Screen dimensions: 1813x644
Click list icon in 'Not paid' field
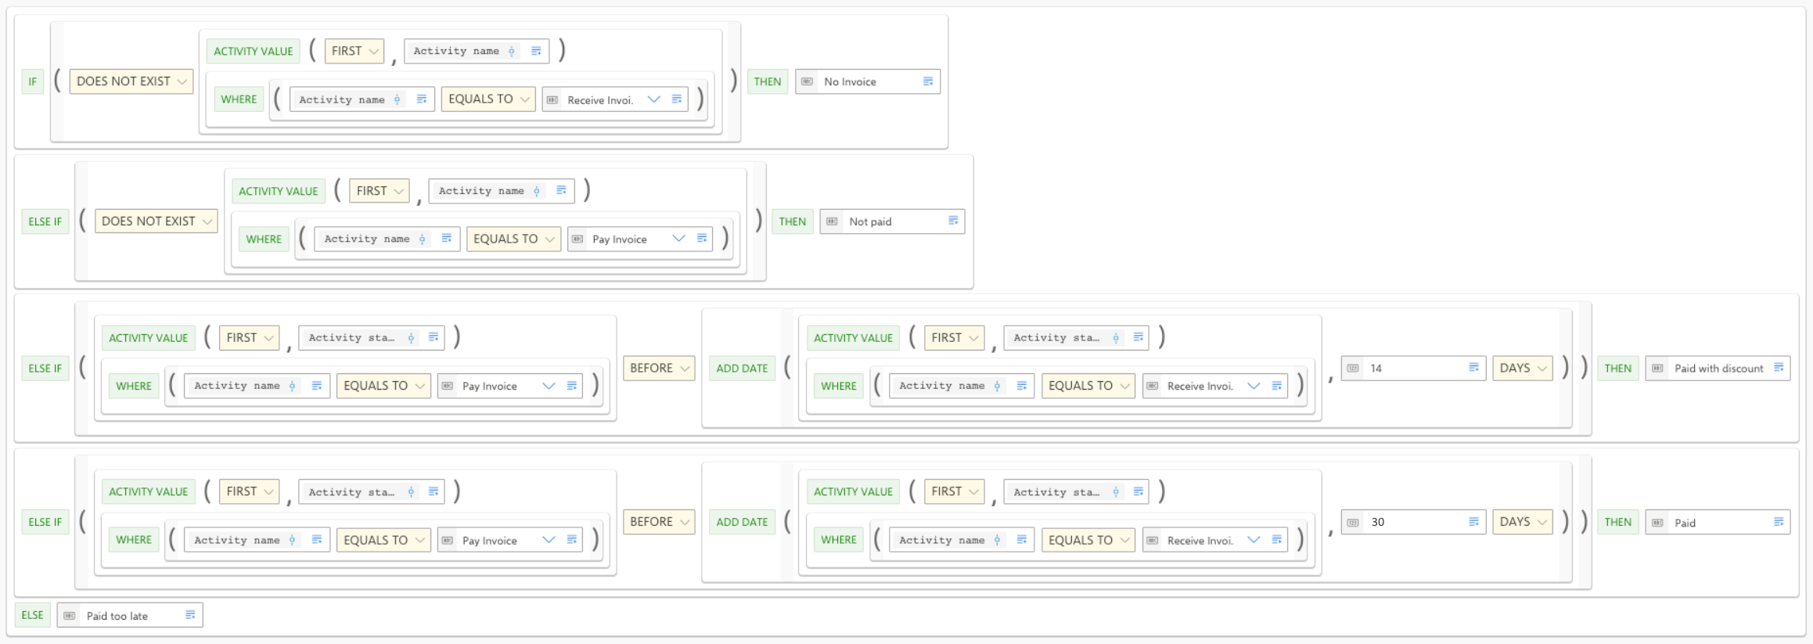click(x=953, y=221)
